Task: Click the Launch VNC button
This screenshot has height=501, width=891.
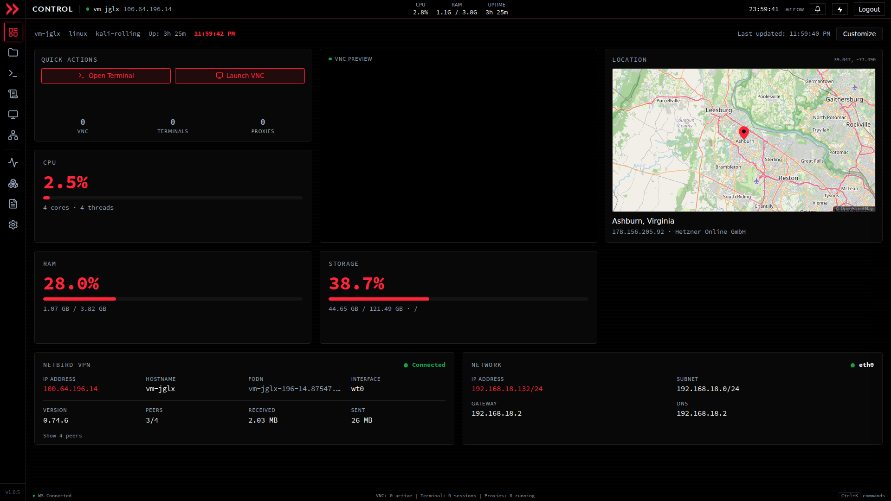Action: coord(240,76)
